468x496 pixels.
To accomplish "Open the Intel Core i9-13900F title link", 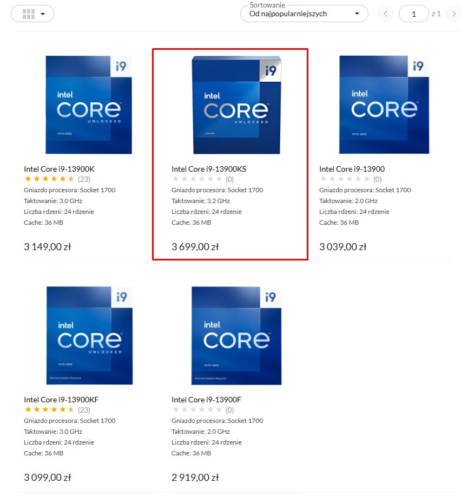I will pos(206,400).
